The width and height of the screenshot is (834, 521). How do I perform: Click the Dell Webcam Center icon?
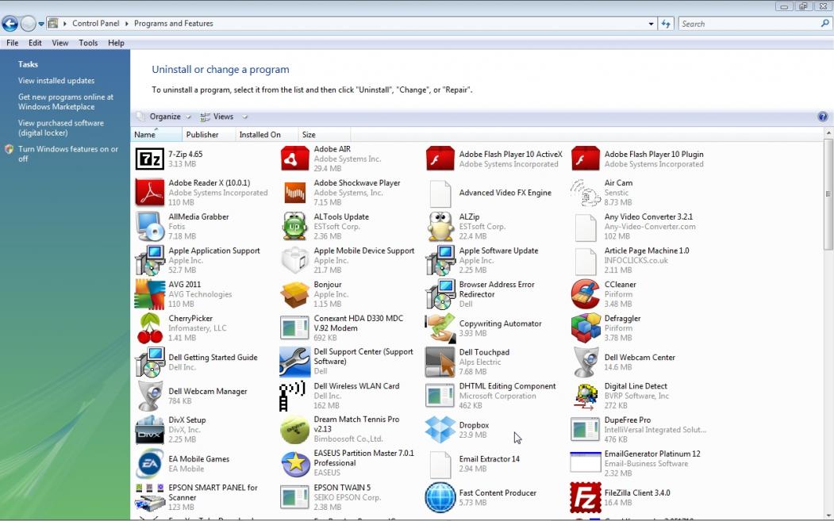(586, 362)
